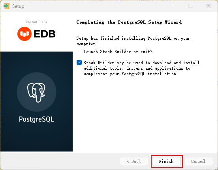Click the Back button's chevron arrow
Screen dimensions: 218x170
point(128,161)
